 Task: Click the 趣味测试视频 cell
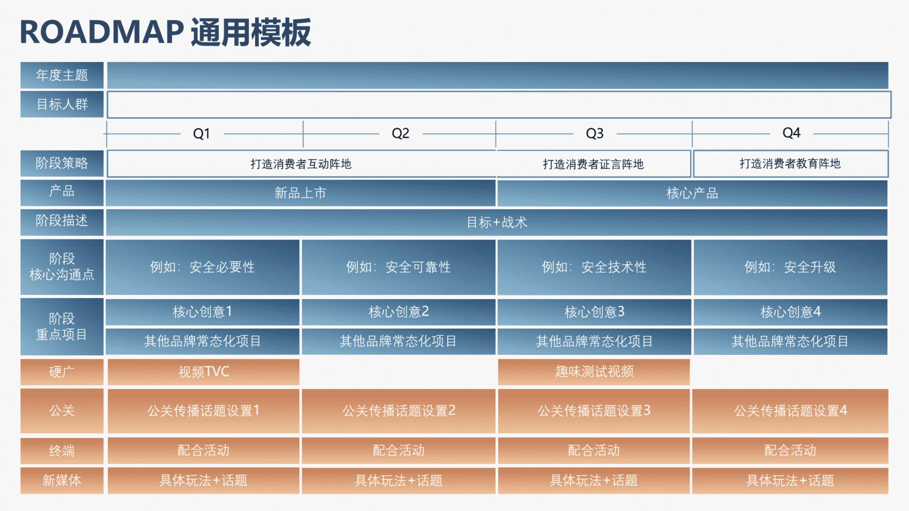[x=593, y=372]
